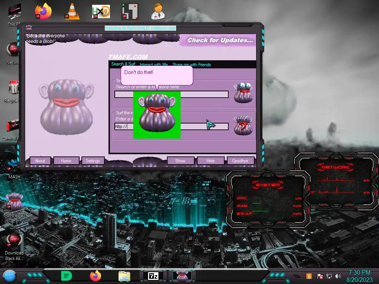Open the clock showing 7:30 PM
379x284 pixels.
[359, 276]
